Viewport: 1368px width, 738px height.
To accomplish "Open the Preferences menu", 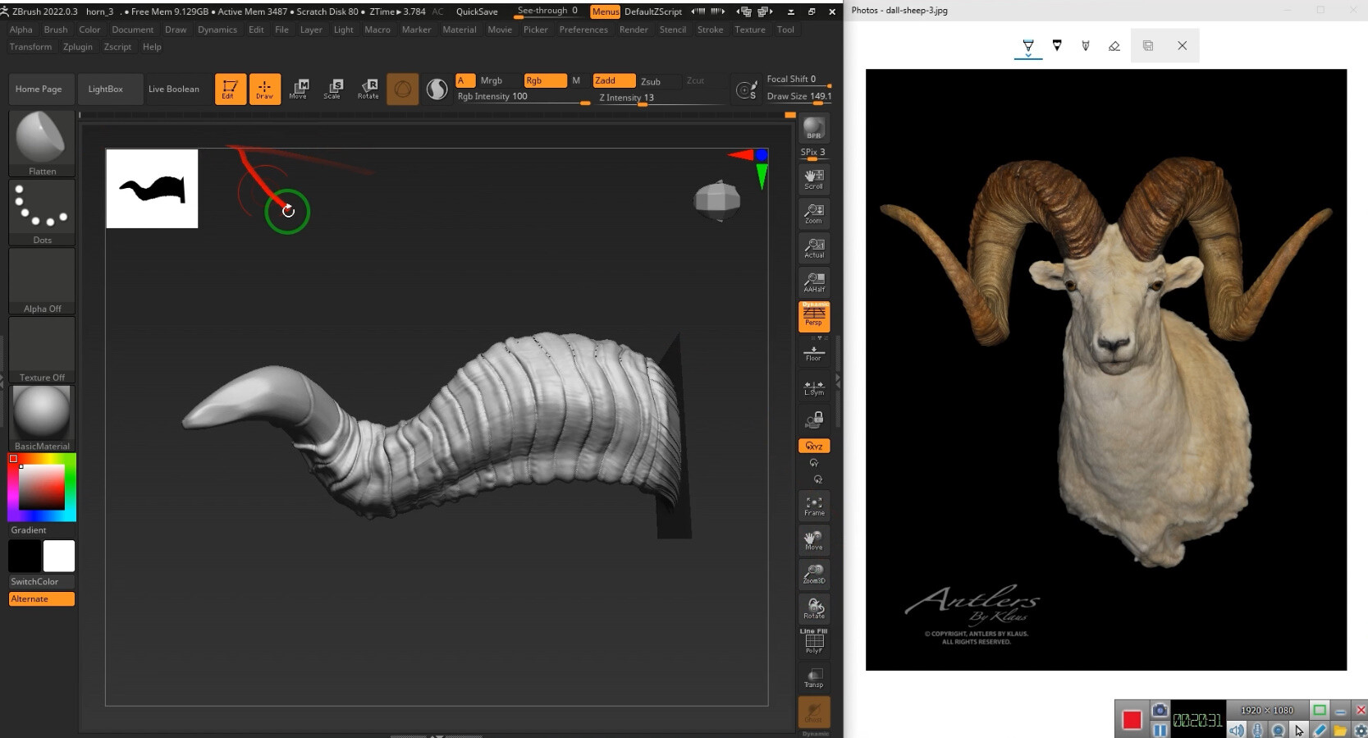I will coord(583,30).
